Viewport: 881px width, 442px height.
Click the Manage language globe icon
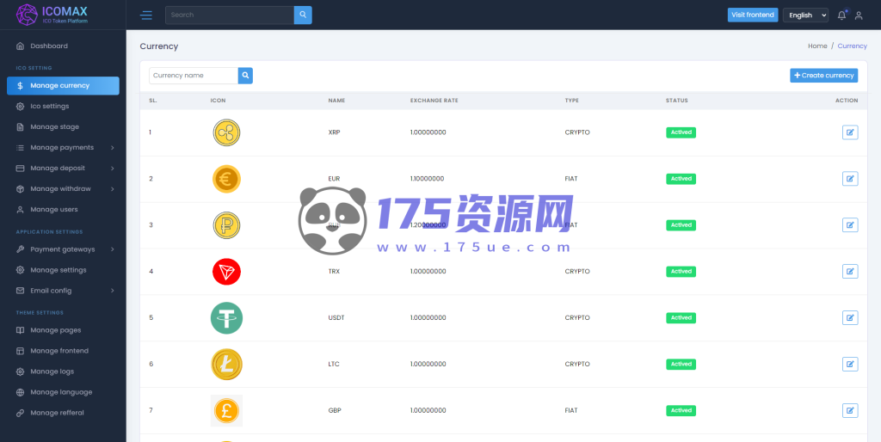point(21,392)
